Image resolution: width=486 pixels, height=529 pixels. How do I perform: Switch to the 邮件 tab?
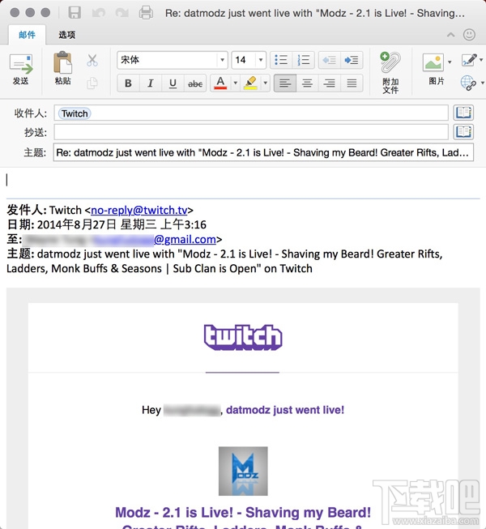tap(27, 34)
